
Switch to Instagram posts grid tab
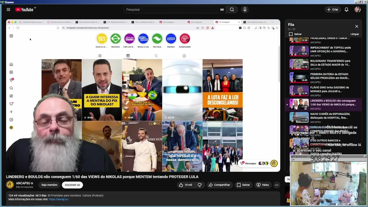point(100,56)
